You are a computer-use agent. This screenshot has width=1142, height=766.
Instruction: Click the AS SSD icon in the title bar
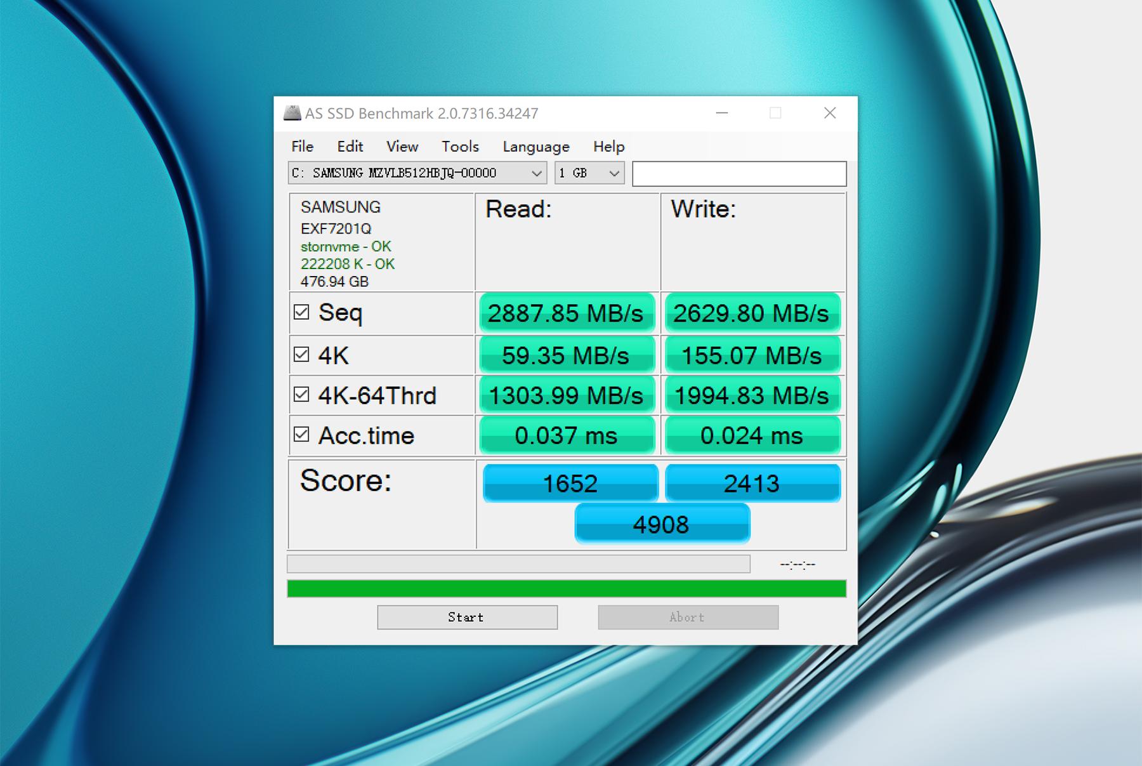291,112
